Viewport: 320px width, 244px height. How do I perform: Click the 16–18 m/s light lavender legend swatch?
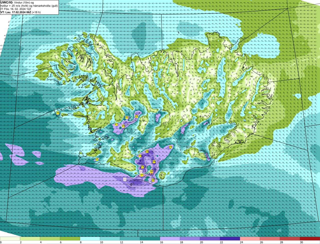point(170,239)
